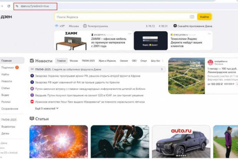
Task: Open the Иранское агентство Nour New headline
Action: point(90,102)
